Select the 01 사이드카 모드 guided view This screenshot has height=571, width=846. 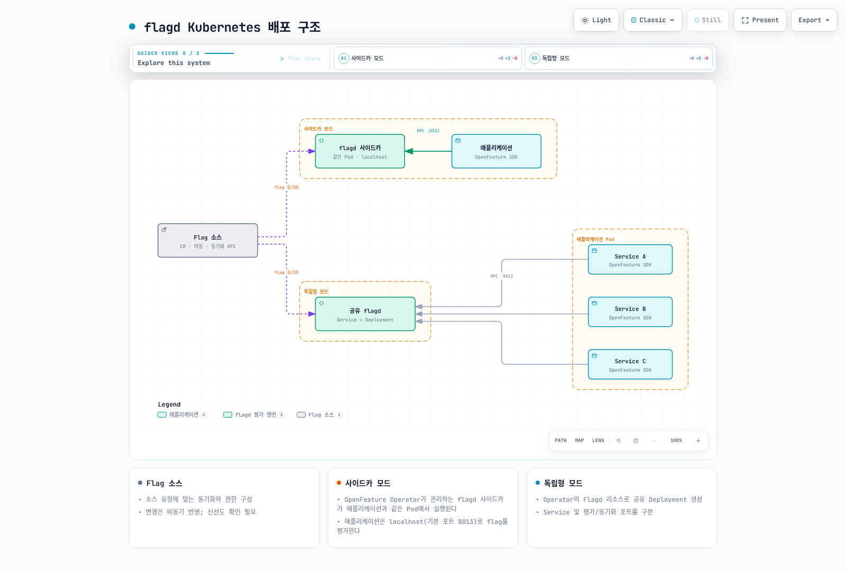[x=428, y=58]
